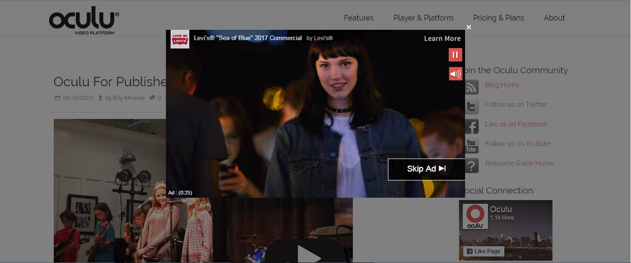Click the Facebook Like Page button

click(x=484, y=251)
